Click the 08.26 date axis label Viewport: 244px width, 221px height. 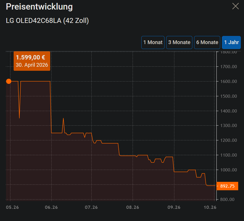pos(133,207)
